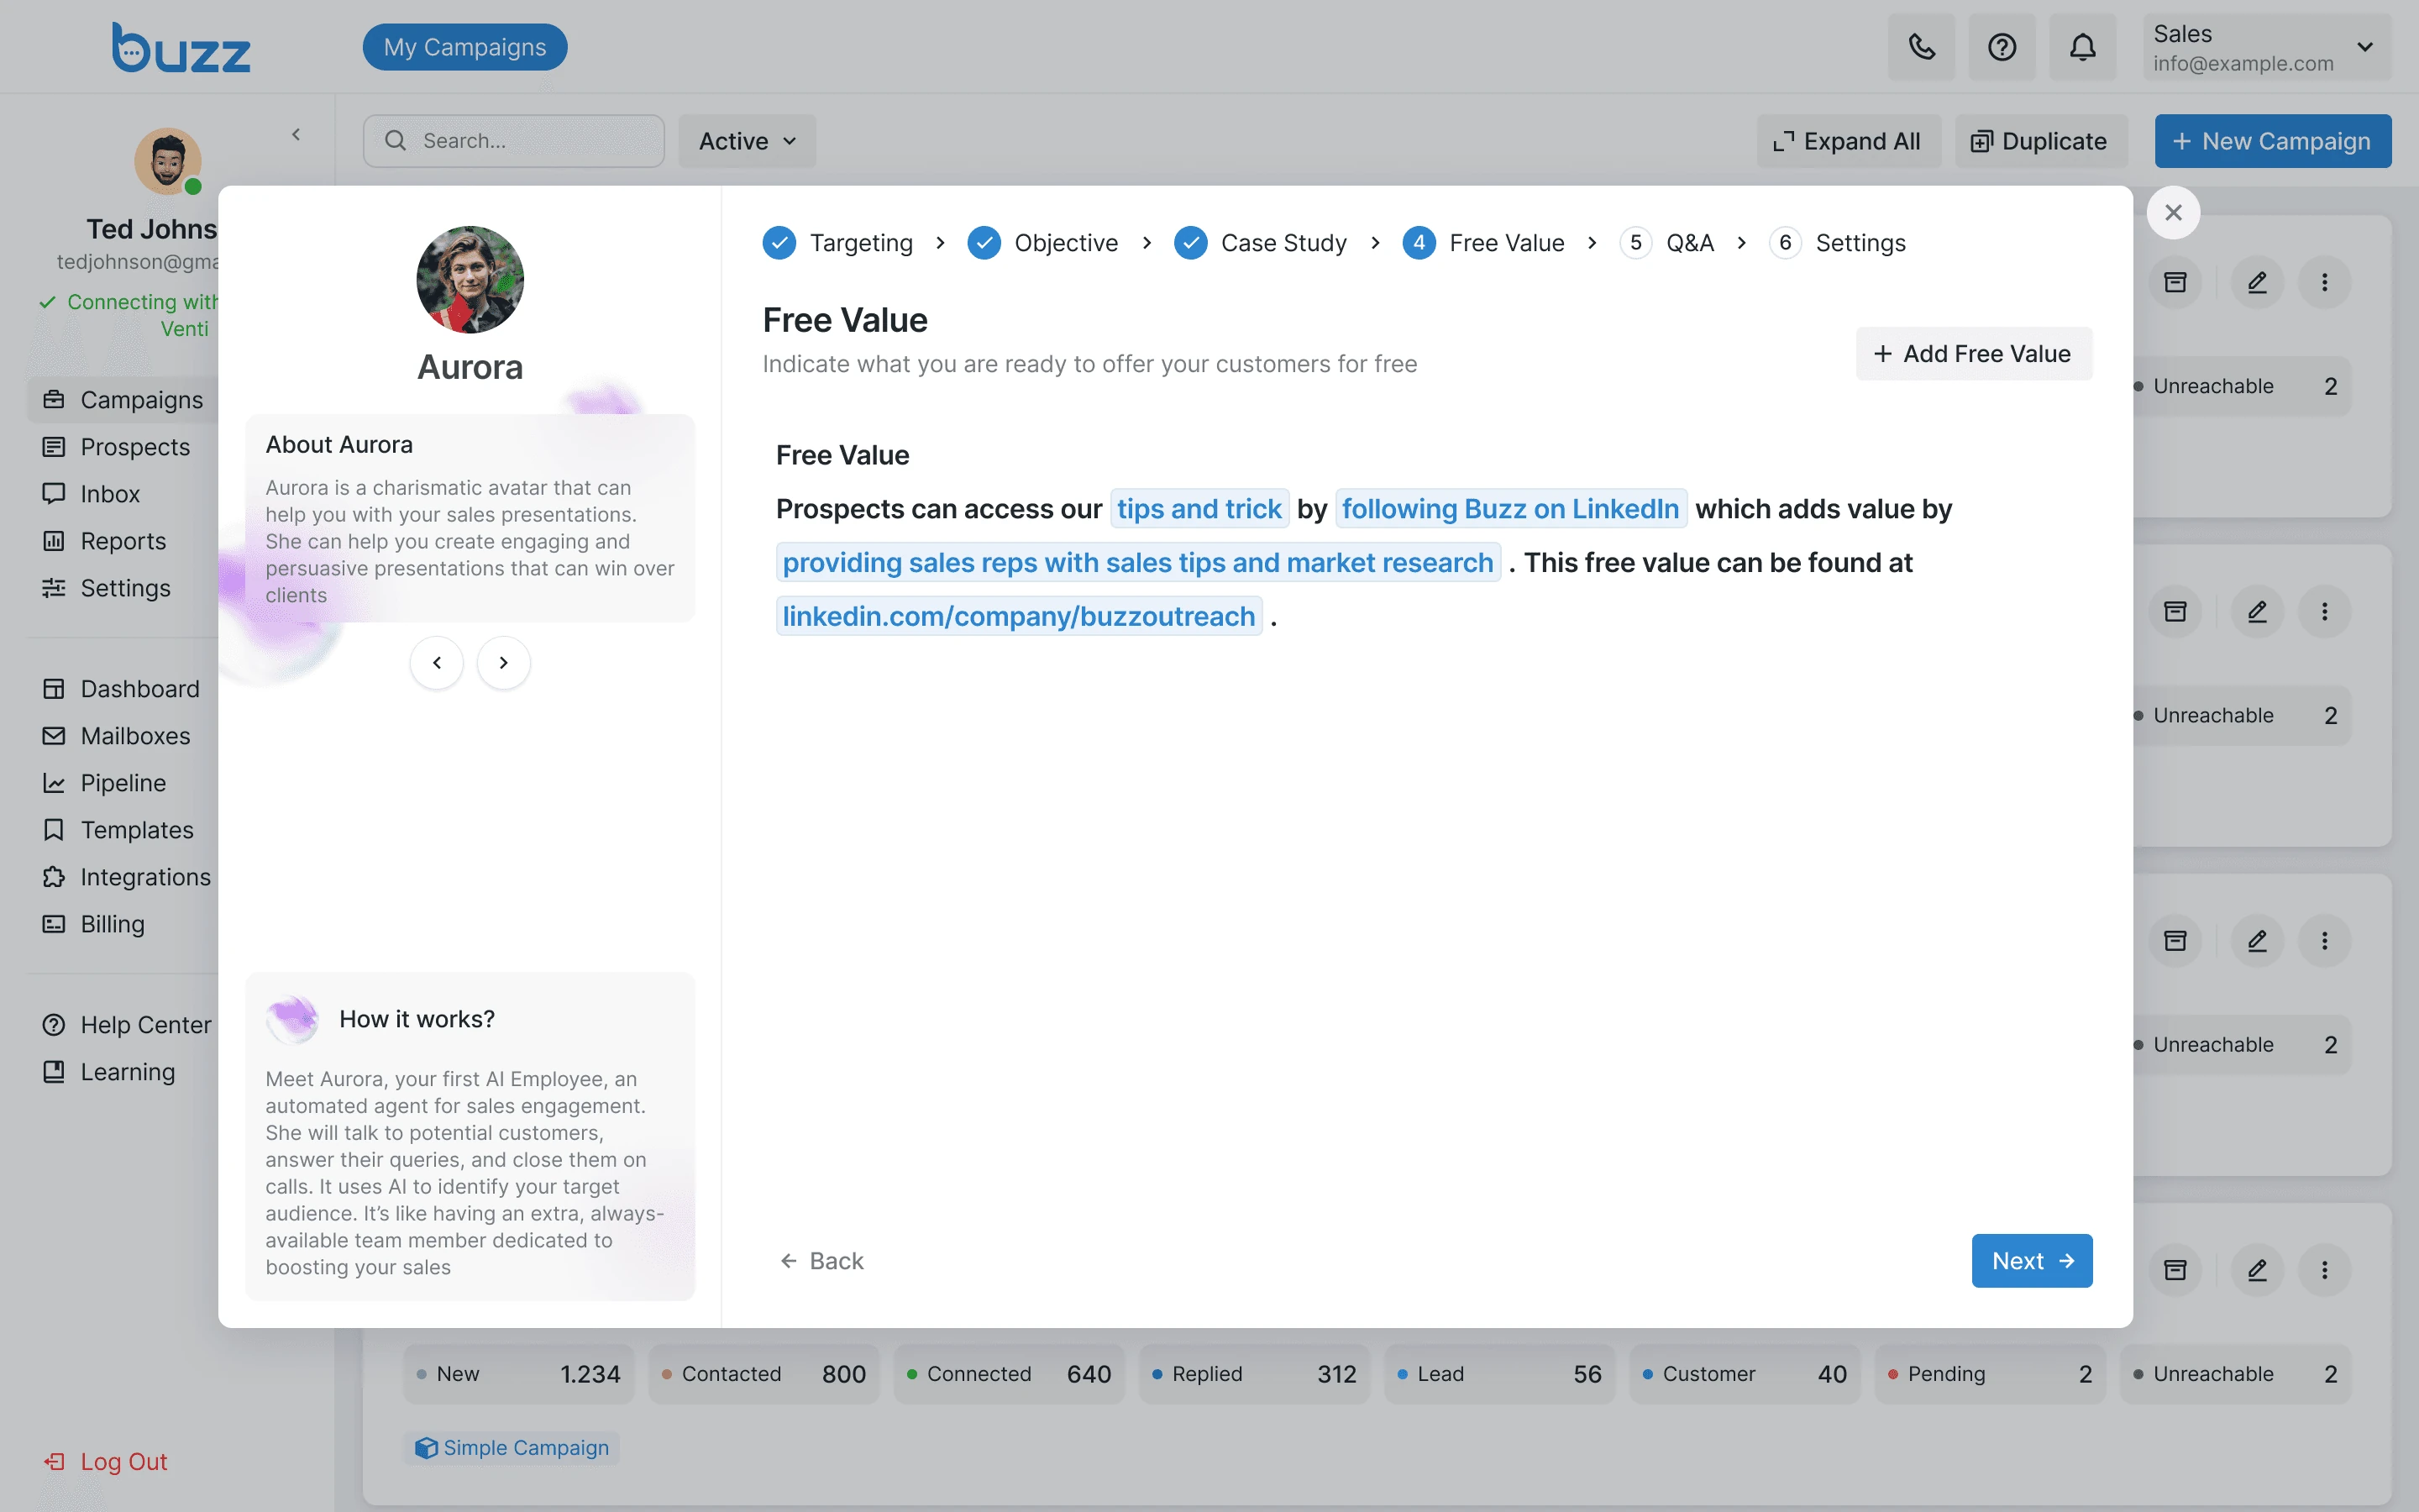Click the pencil edit icon on the bottom campaign card
Image resolution: width=2419 pixels, height=1512 pixels.
(2257, 1270)
